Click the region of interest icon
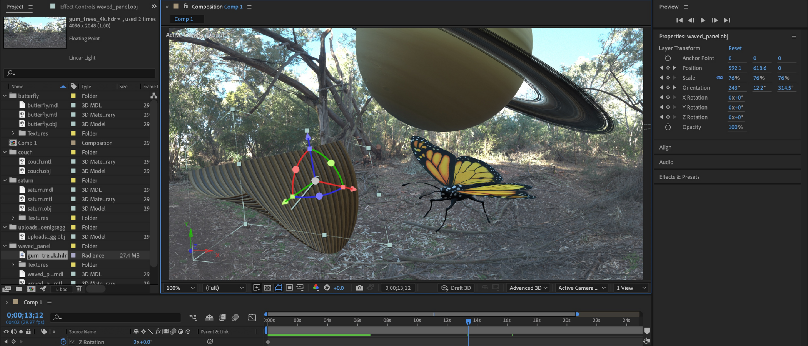Screen dimensions: 808x346 tap(289, 288)
